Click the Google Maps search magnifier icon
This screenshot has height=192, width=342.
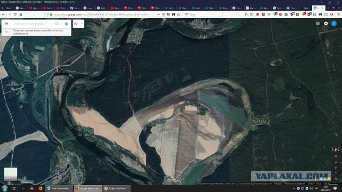57,23
